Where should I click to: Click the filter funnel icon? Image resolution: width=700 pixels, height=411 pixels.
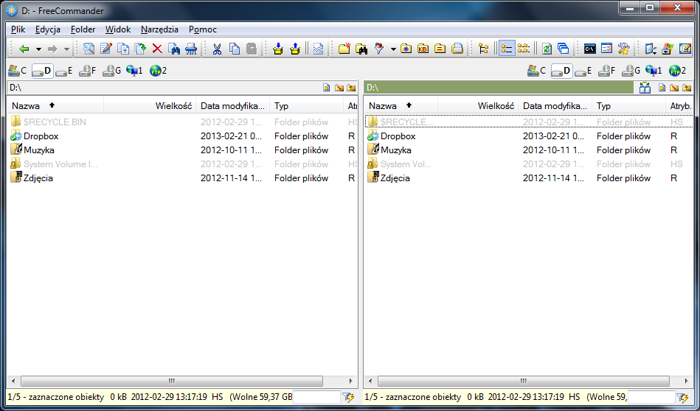pos(379,49)
